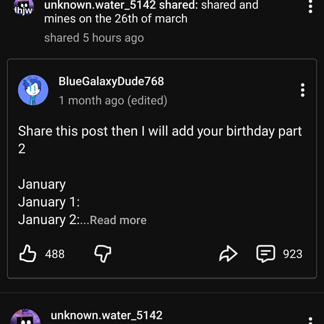Viewport: 324px width, 324px height.
Task: Open the unknown.water_5142 channel name at the bottom
Action: click(x=106, y=315)
